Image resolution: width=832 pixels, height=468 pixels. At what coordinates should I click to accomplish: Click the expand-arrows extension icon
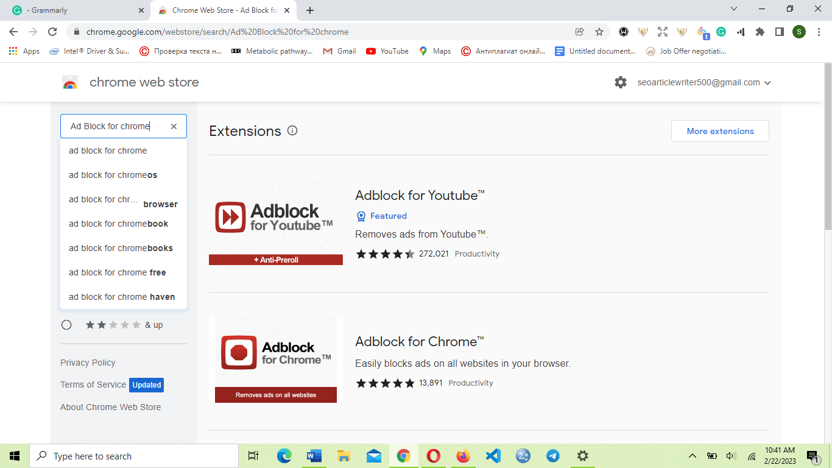pos(663,32)
